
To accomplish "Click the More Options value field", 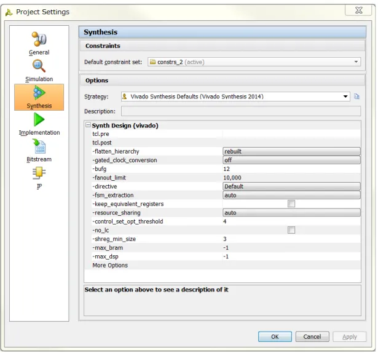I will pyautogui.click(x=291, y=265).
